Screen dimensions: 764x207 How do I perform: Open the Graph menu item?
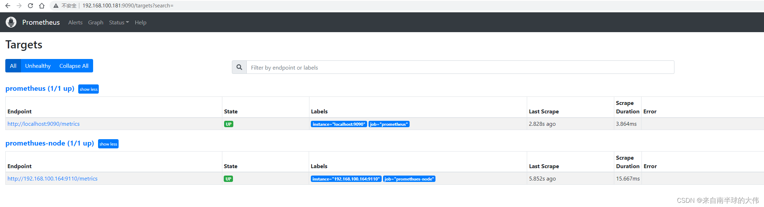tap(96, 22)
